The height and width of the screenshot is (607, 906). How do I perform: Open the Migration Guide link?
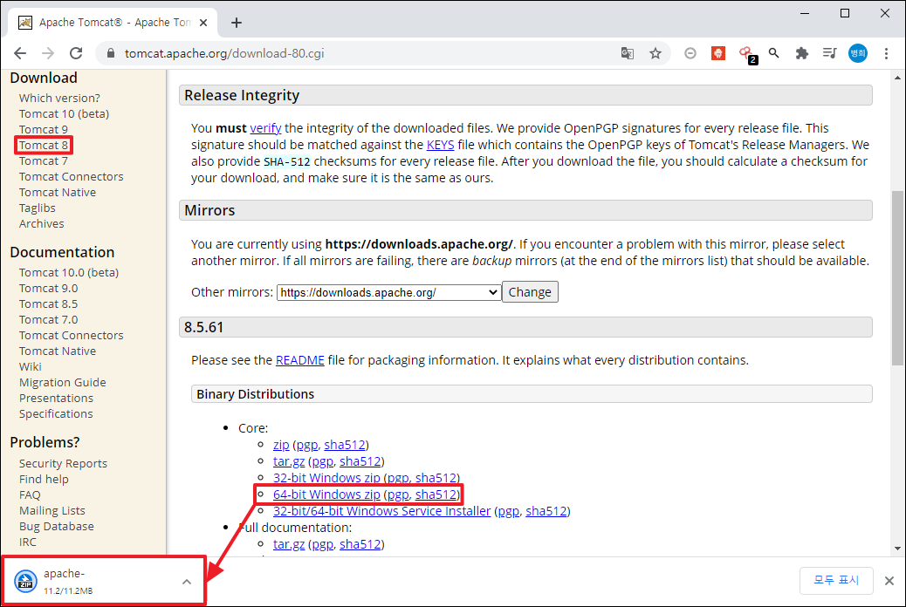click(x=62, y=382)
